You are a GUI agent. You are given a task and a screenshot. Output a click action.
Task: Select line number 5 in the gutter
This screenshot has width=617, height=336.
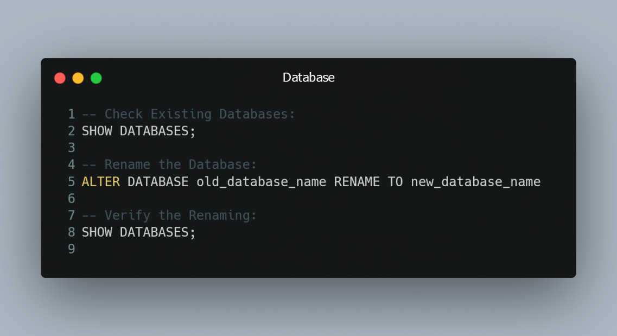tap(71, 182)
